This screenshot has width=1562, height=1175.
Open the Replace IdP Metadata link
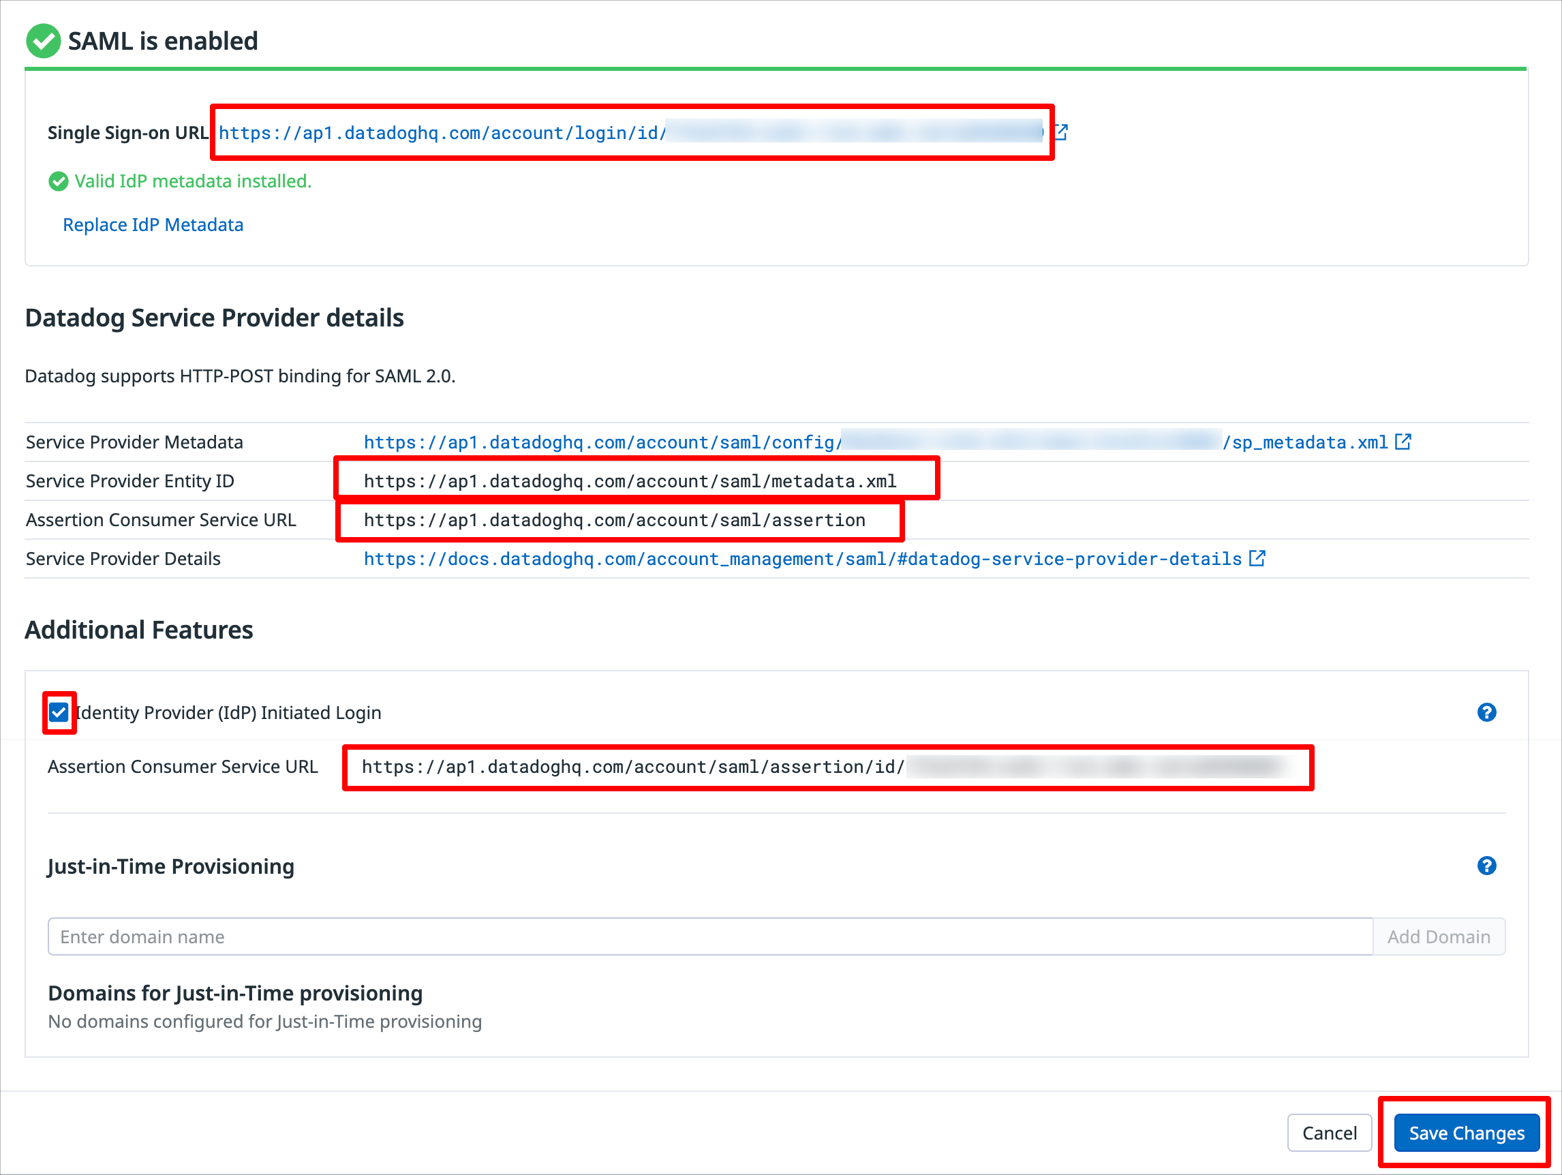click(x=153, y=224)
